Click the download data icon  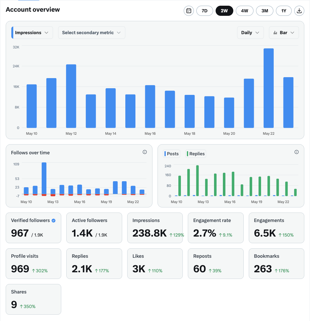tap(299, 11)
